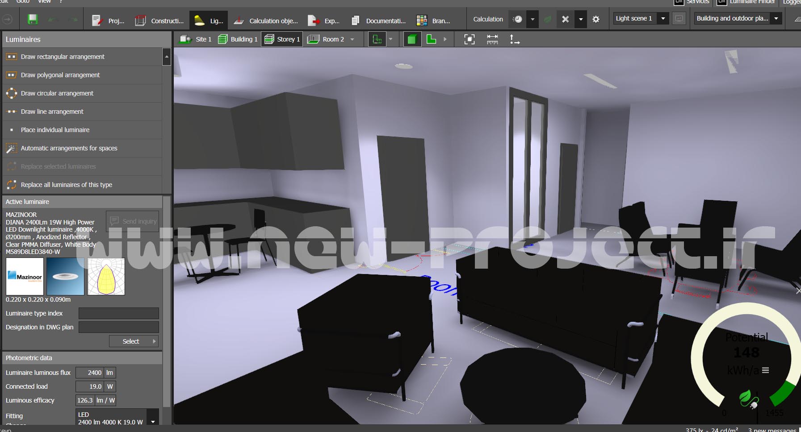Viewport: 801px width, 432px height.
Task: Click the Connected load value field
Action: 90,386
